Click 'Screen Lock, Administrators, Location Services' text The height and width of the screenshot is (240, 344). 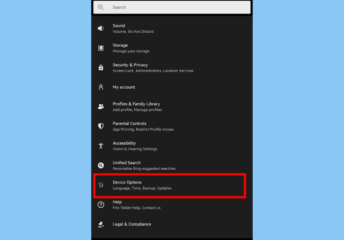(x=153, y=71)
